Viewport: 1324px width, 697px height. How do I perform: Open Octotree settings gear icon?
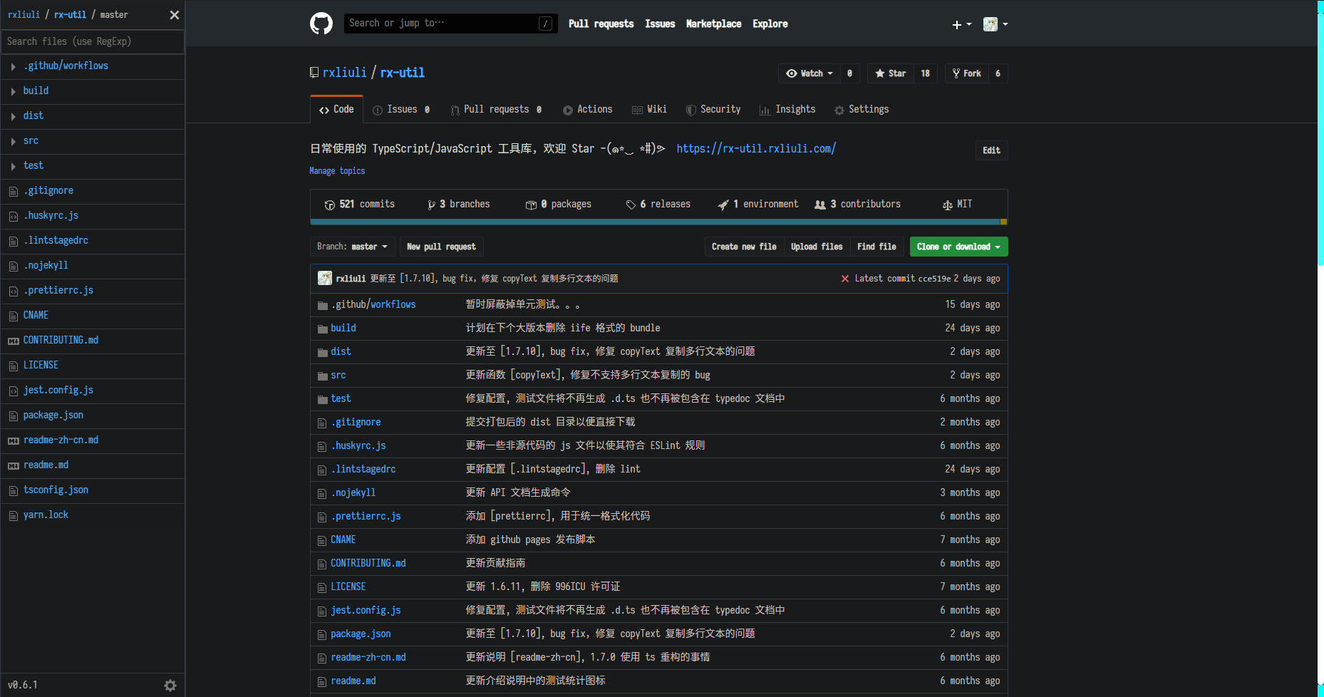tap(170, 686)
